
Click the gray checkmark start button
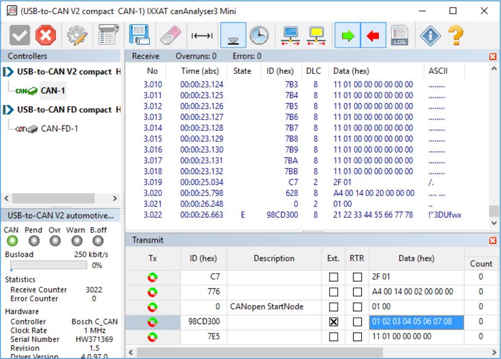(x=20, y=35)
